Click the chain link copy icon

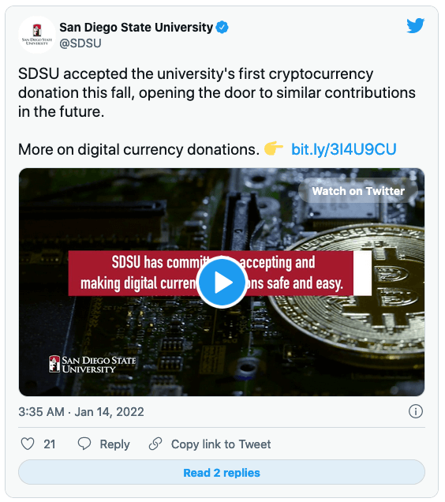click(155, 444)
